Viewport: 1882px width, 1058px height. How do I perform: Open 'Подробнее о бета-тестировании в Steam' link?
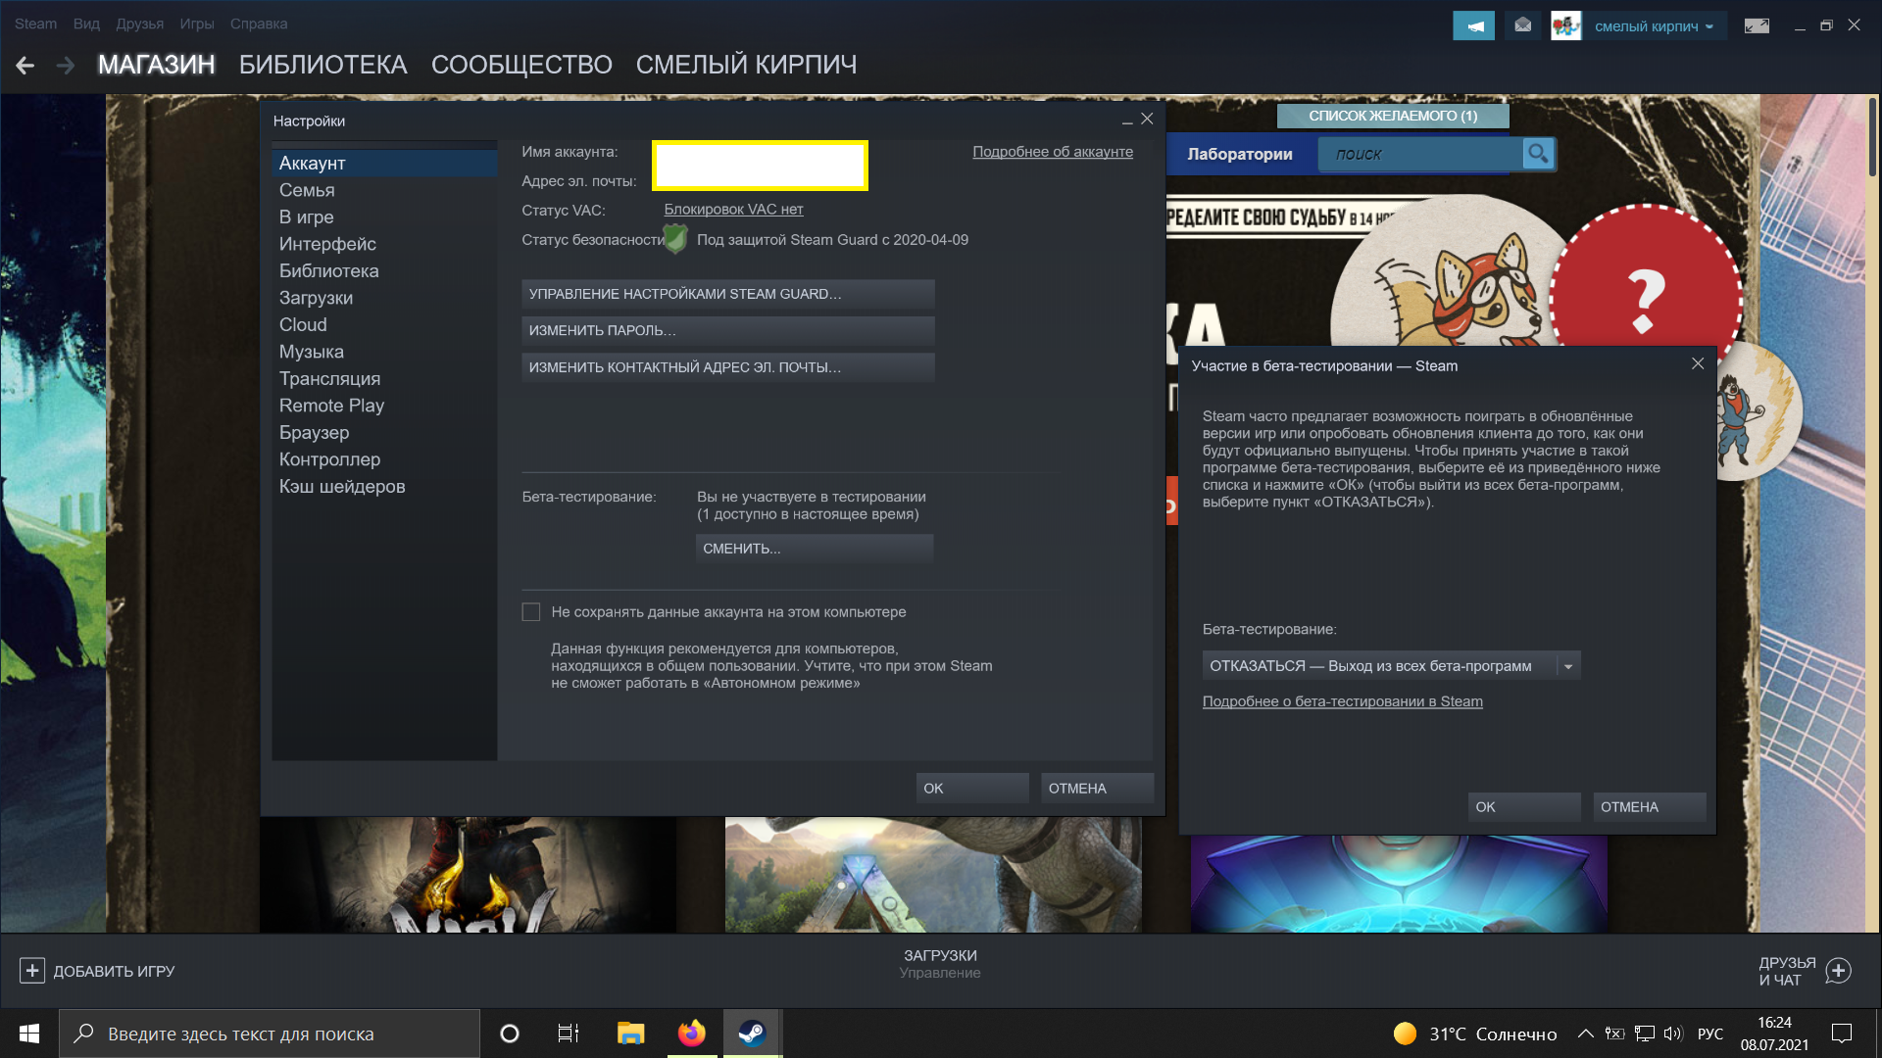tap(1342, 701)
